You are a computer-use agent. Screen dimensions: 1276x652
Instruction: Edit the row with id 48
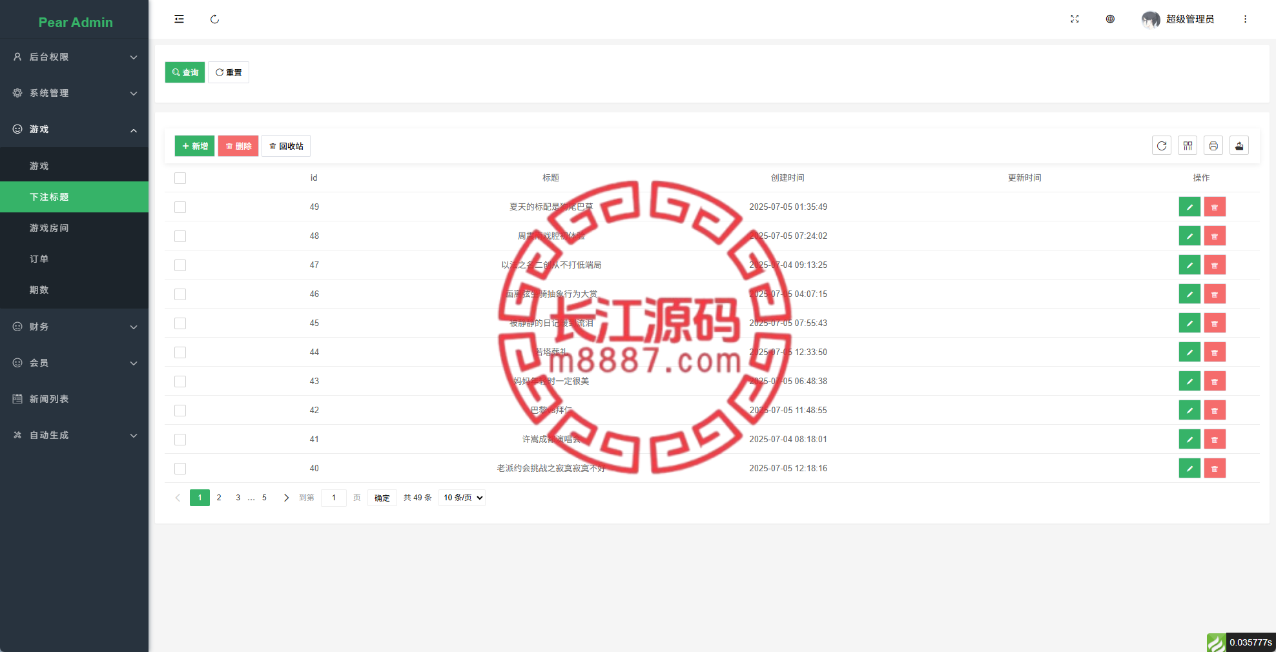[1189, 236]
